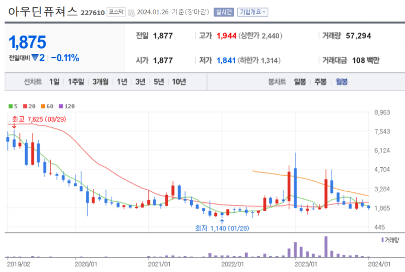Click the date text 2024.01.26 기준(장마감)
This screenshot has width=405, height=272.
(x=173, y=12)
